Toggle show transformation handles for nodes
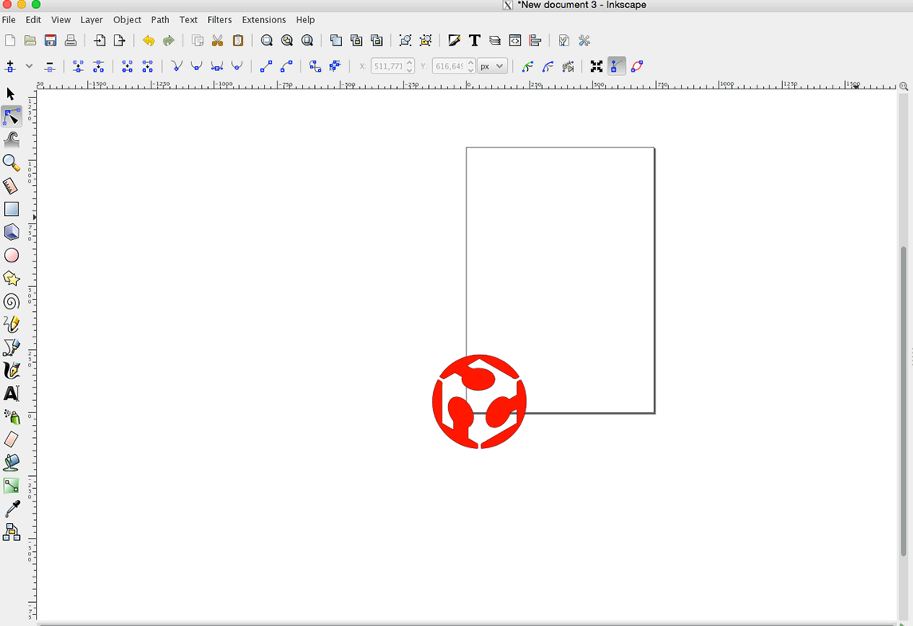This screenshot has width=913, height=626. (596, 66)
